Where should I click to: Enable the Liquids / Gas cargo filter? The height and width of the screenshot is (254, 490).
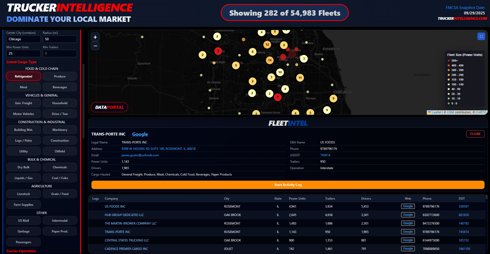(x=23, y=178)
